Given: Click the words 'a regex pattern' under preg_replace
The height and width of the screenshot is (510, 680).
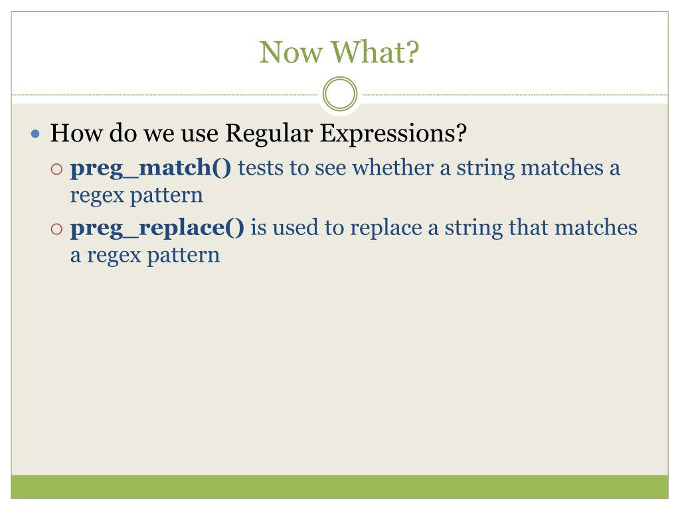Looking at the screenshot, I should click(x=145, y=256).
